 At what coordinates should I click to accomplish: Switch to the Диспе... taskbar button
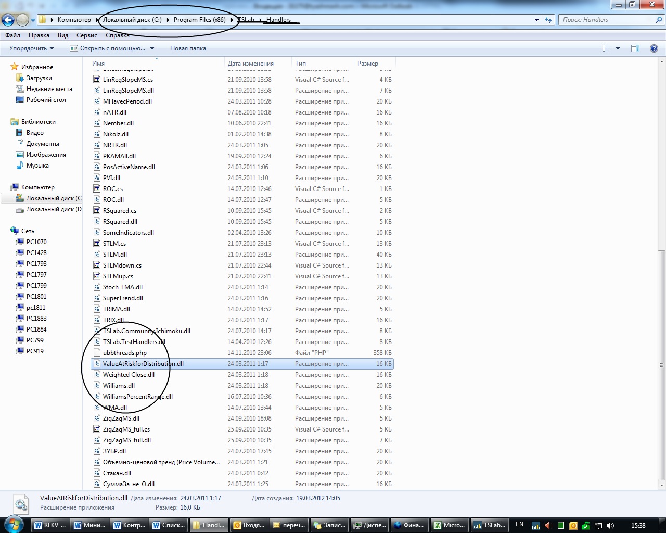point(370,525)
